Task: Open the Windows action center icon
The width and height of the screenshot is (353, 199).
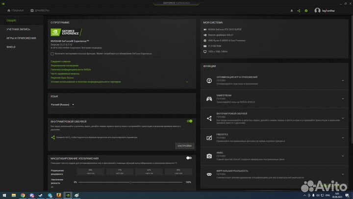Action: click(x=347, y=195)
